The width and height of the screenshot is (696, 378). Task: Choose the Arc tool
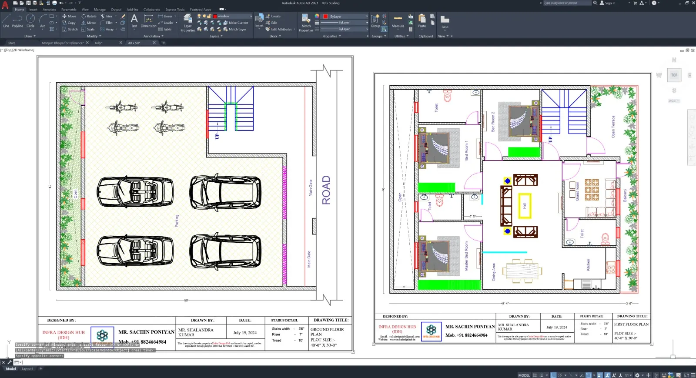click(43, 20)
